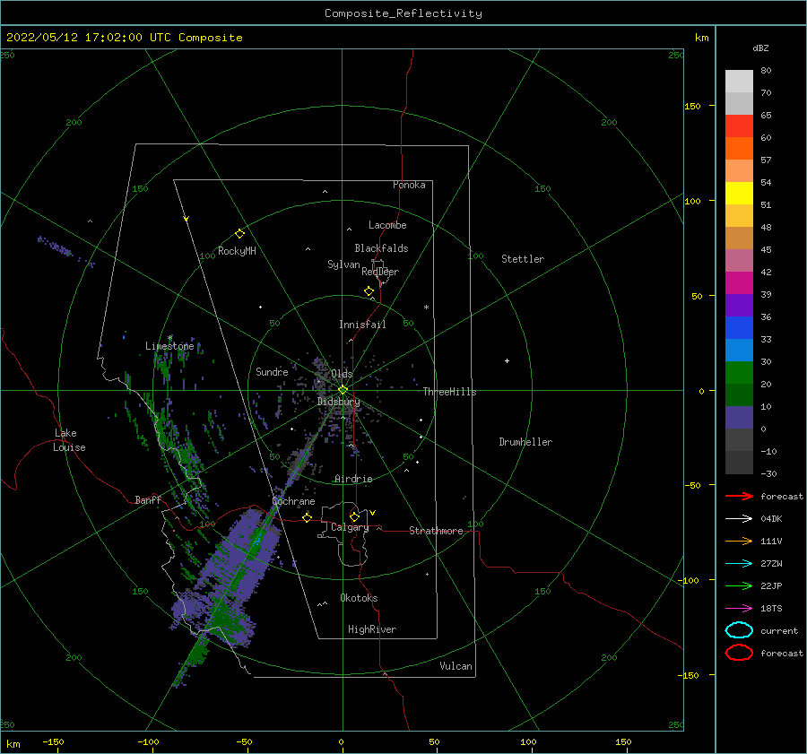Screen dimensions: 807x754
Task: Click the 22JP legend label
Action: (x=771, y=585)
